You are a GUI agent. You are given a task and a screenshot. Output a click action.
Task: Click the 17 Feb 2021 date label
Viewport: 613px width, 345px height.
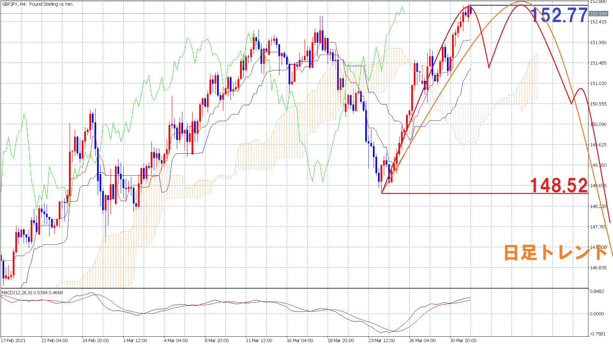click(13, 341)
